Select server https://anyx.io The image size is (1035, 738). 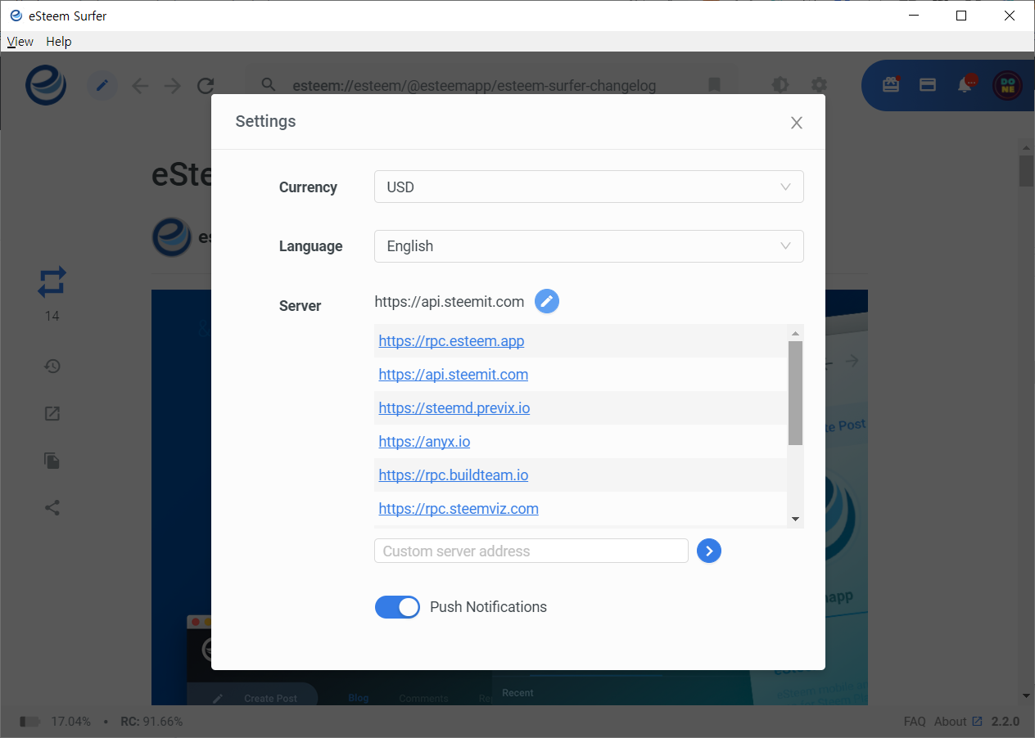tap(424, 442)
